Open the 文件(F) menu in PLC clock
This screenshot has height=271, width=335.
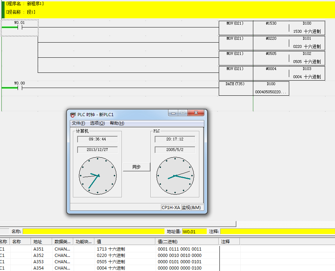(x=78, y=123)
